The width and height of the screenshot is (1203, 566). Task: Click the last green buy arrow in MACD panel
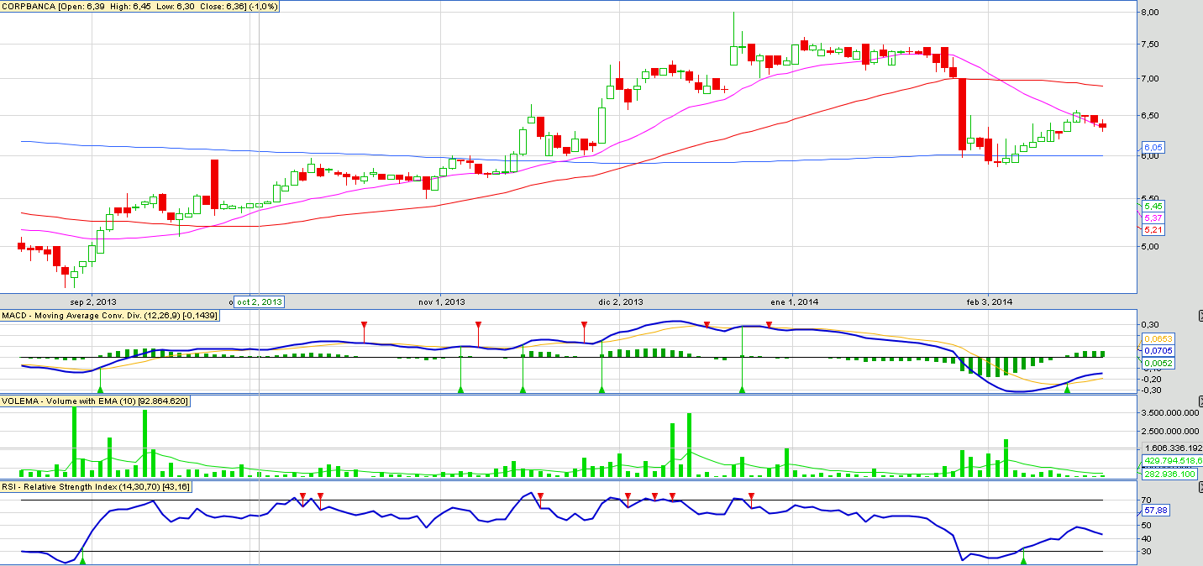point(1067,389)
